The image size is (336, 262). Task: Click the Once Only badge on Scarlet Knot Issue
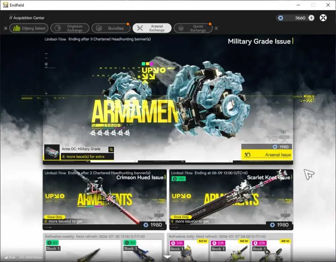click(181, 217)
